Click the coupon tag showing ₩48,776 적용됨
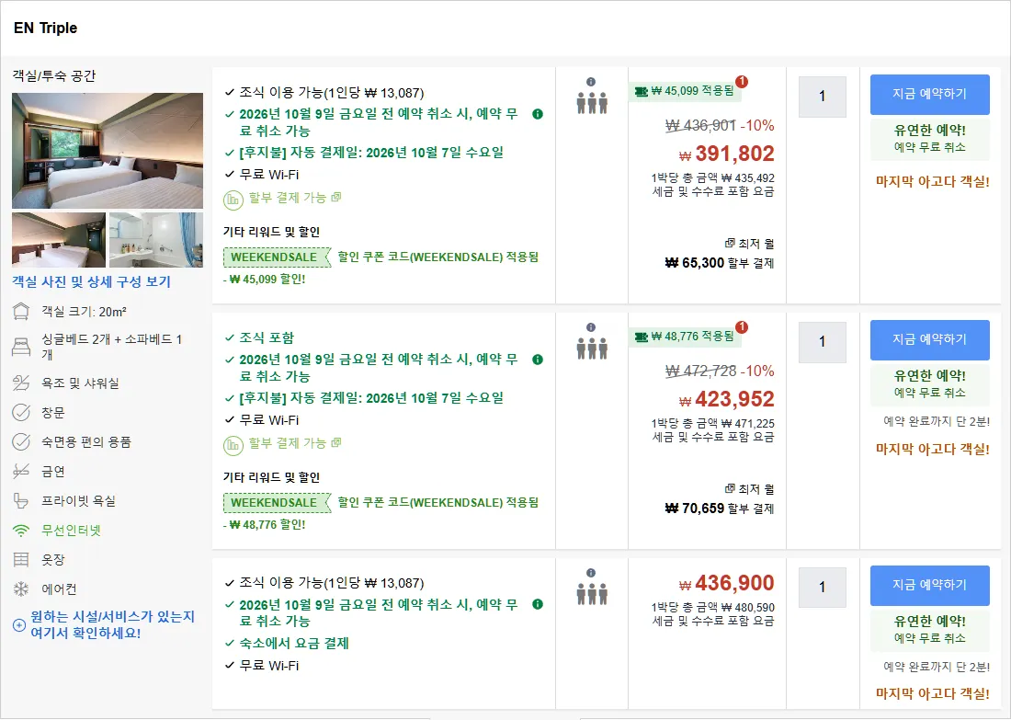The height and width of the screenshot is (720, 1011). point(685,337)
